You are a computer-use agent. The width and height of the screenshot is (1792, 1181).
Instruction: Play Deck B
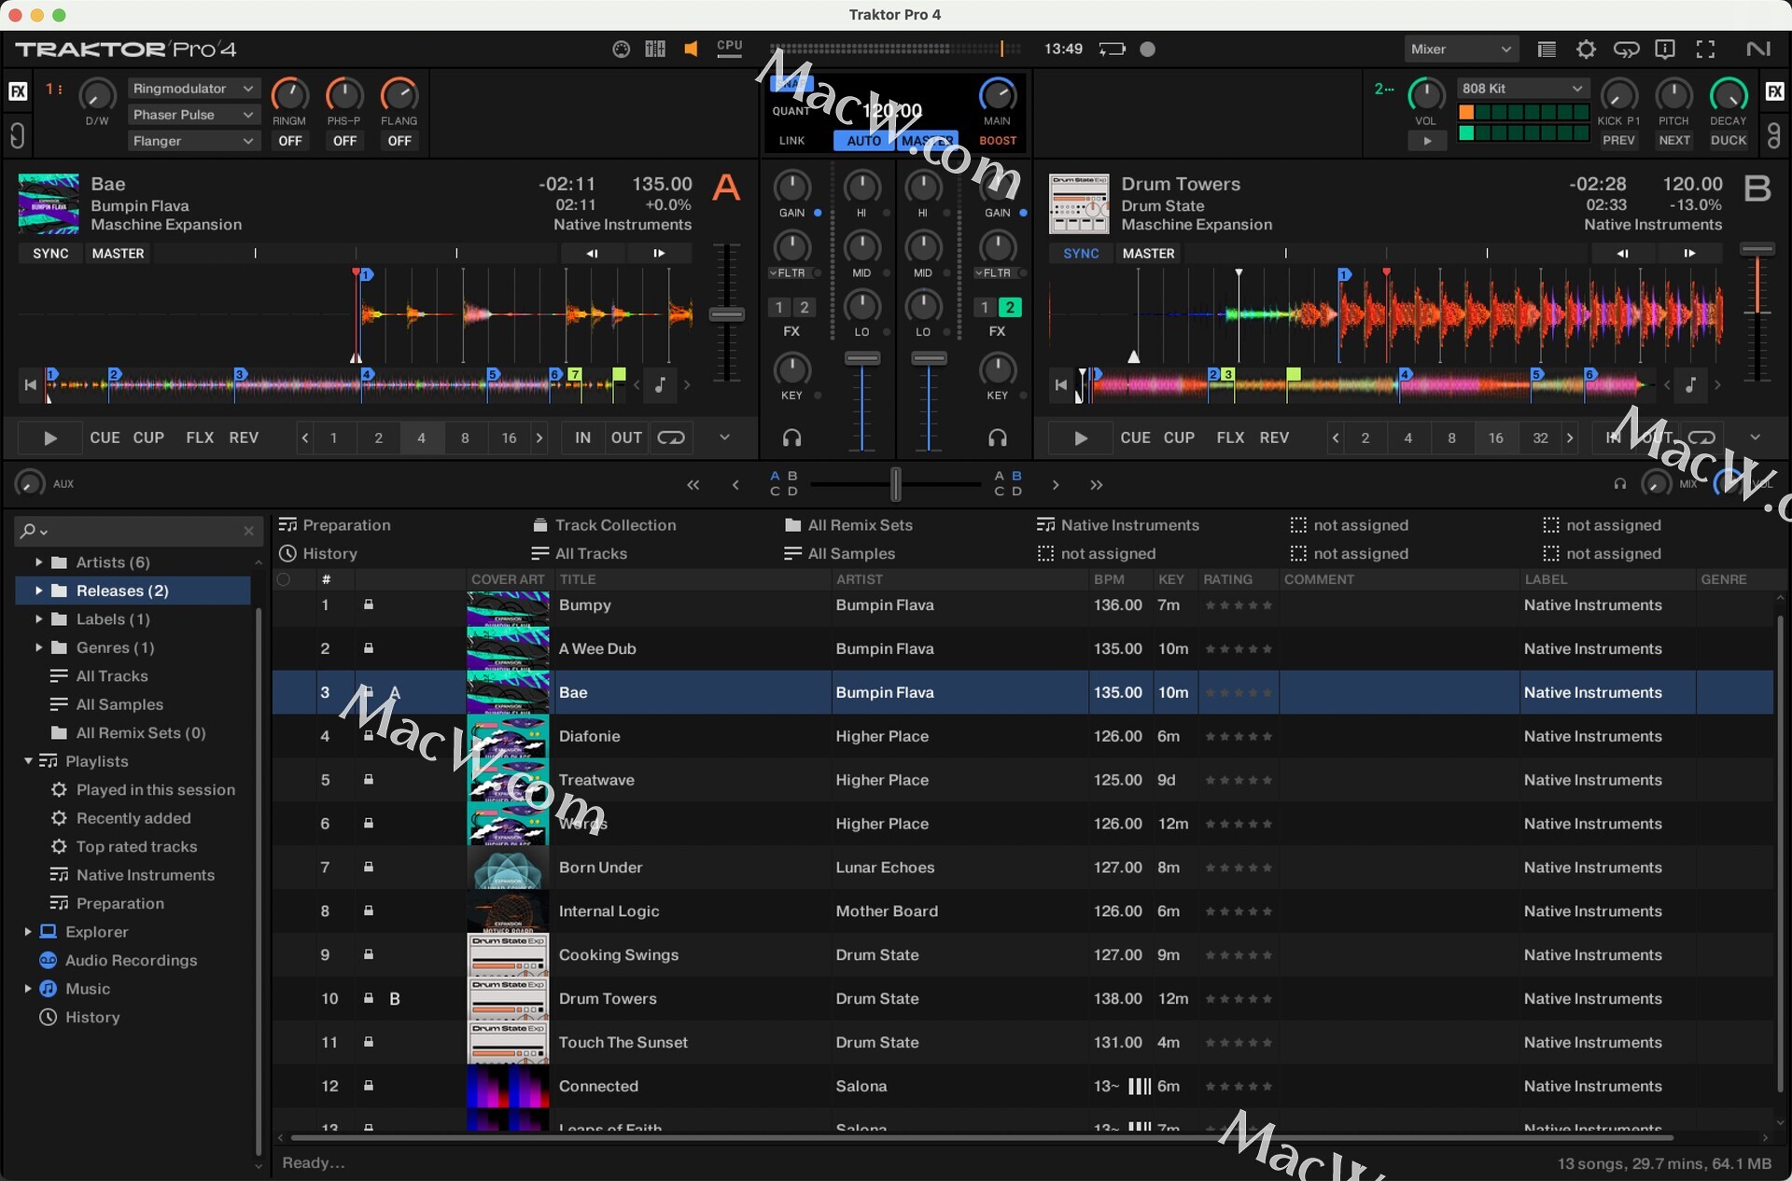click(1081, 438)
